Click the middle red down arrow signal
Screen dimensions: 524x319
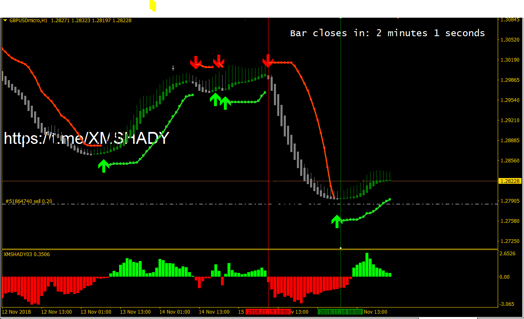tap(218, 61)
